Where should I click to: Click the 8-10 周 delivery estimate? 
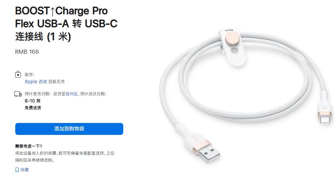[x=32, y=101]
